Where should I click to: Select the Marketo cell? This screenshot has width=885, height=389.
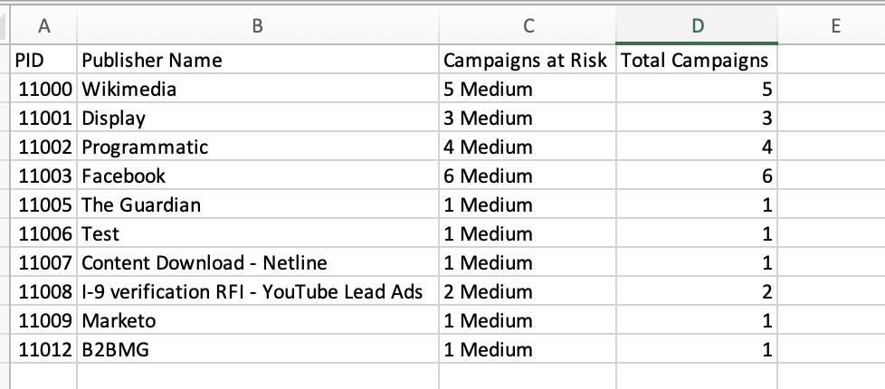pos(258,321)
